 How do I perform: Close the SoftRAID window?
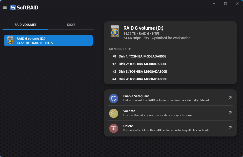pos(237,3)
